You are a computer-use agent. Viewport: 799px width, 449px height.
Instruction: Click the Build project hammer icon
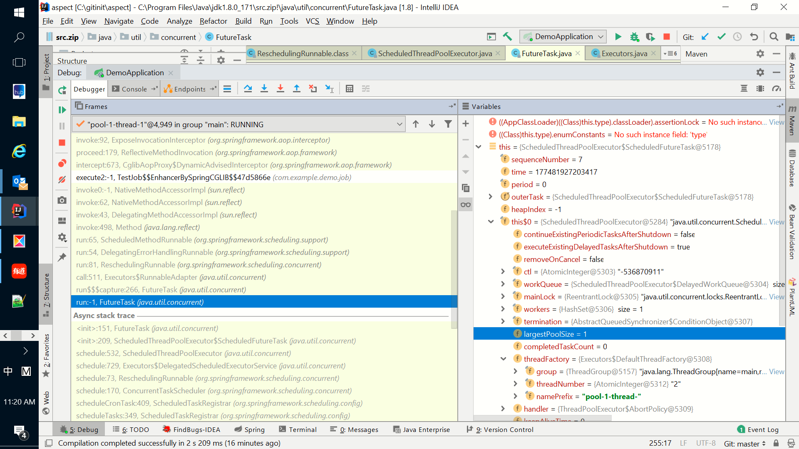click(507, 37)
